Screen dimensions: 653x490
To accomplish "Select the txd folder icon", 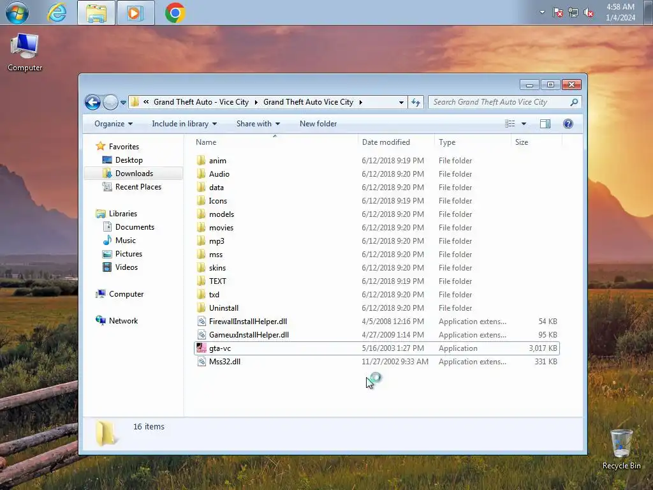I will pos(201,294).
